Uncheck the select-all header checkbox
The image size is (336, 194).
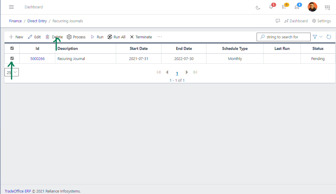point(12,48)
